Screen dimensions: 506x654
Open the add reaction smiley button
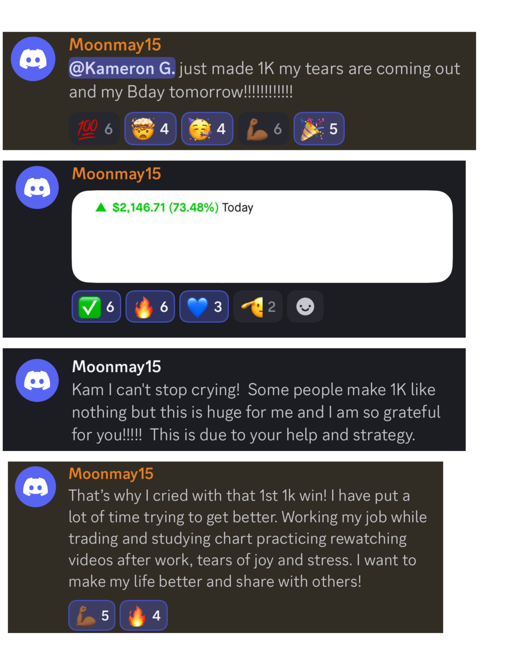305,307
